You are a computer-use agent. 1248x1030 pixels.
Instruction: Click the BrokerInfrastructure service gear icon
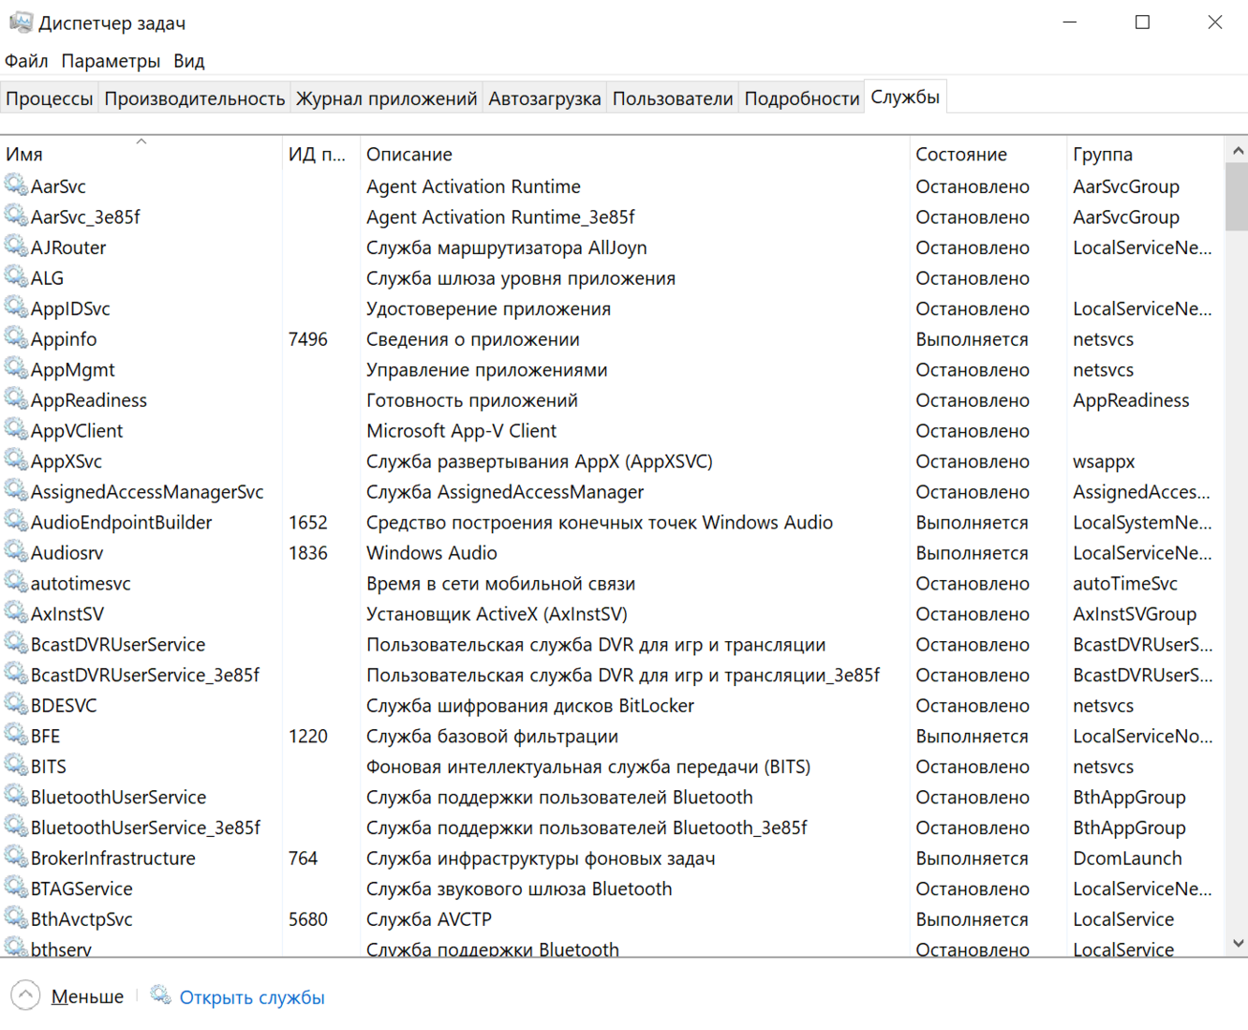16,858
